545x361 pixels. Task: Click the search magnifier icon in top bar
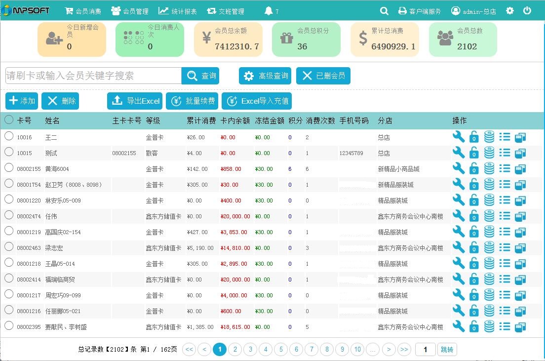tap(384, 11)
